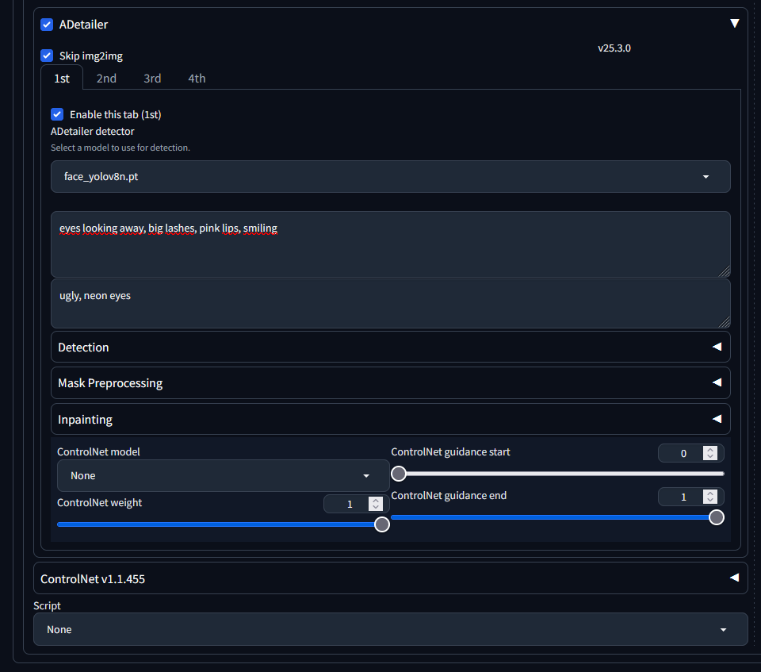Expand the Inpainting section arrow
This screenshot has width=761, height=672.
717,419
